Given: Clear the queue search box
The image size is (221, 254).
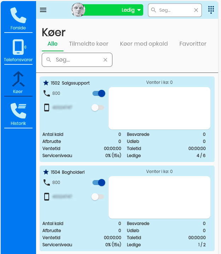Looking at the screenshot, I should tap(105, 60).
